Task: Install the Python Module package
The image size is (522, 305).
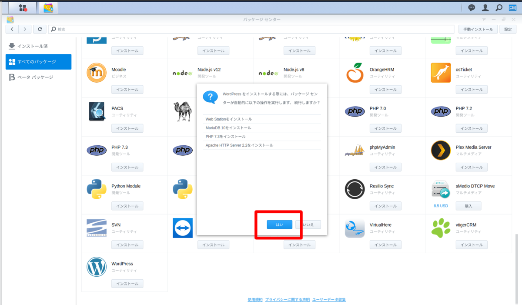Action: click(127, 206)
